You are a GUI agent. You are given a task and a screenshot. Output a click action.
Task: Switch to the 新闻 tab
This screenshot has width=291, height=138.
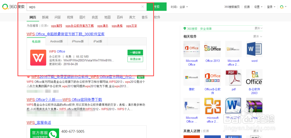[x=45, y=17]
